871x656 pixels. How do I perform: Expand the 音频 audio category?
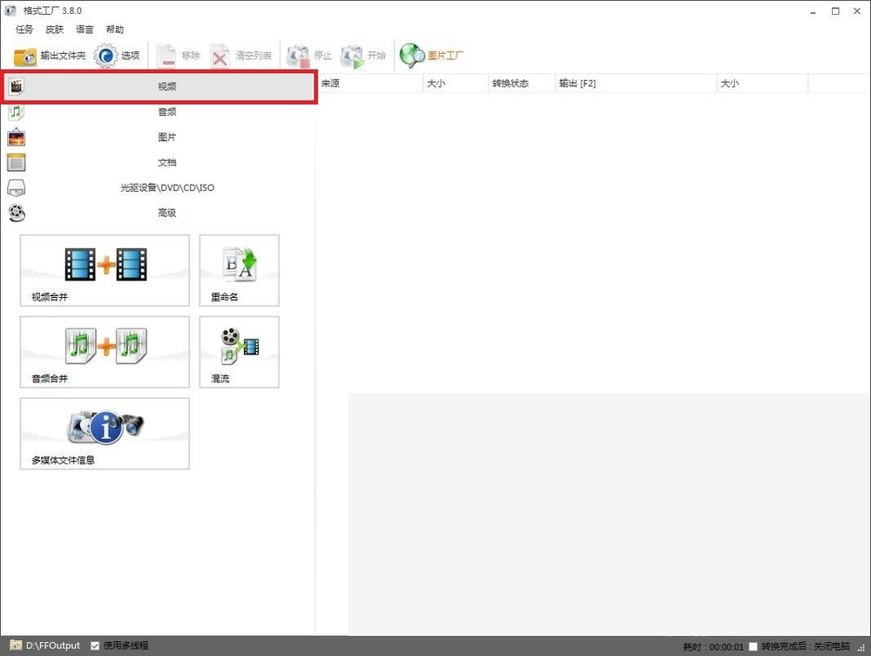[159, 112]
